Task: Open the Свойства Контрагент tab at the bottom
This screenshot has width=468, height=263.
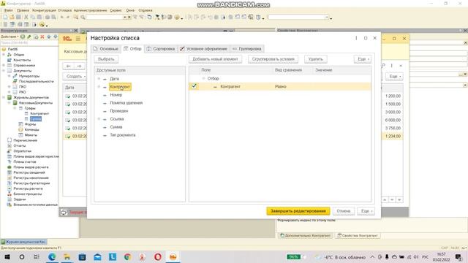Action: point(358,235)
